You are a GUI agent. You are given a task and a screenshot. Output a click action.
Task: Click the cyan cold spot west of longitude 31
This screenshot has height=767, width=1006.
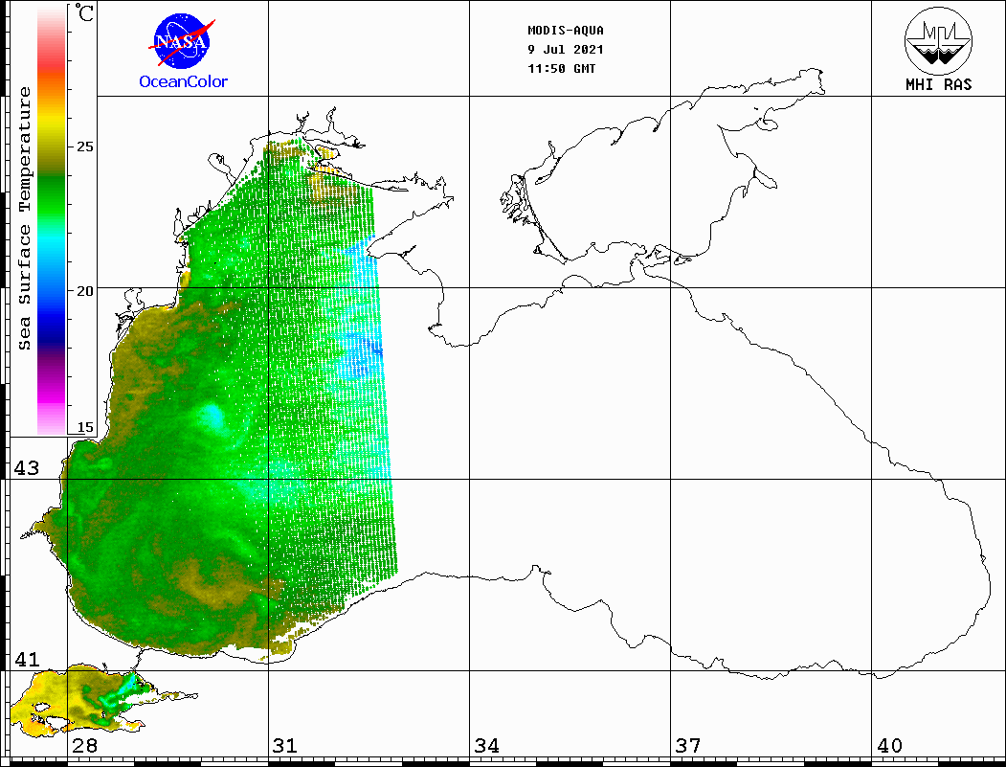coord(212,416)
